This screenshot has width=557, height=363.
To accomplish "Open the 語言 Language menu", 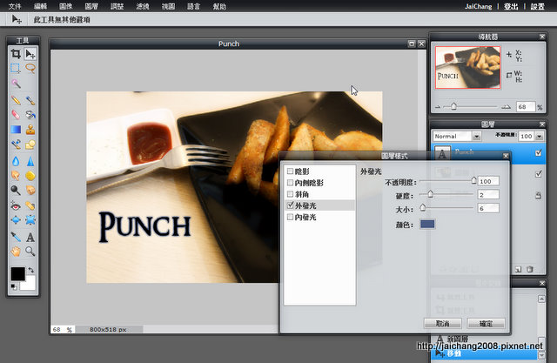I will (193, 6).
